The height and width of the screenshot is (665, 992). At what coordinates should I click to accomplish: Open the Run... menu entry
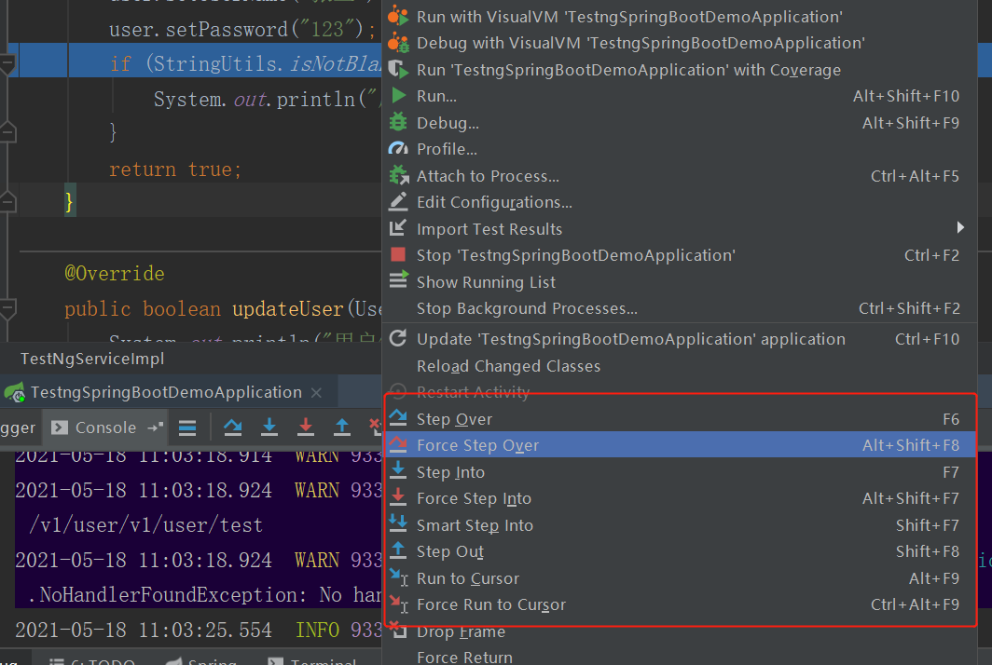(x=680, y=97)
